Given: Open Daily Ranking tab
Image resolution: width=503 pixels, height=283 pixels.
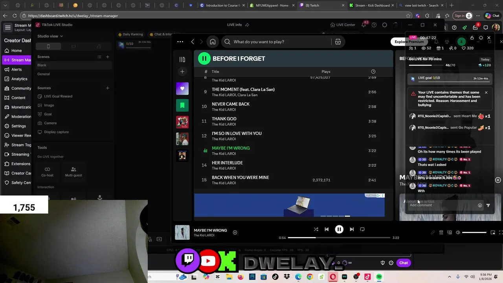Looking at the screenshot, I should 130,34.
